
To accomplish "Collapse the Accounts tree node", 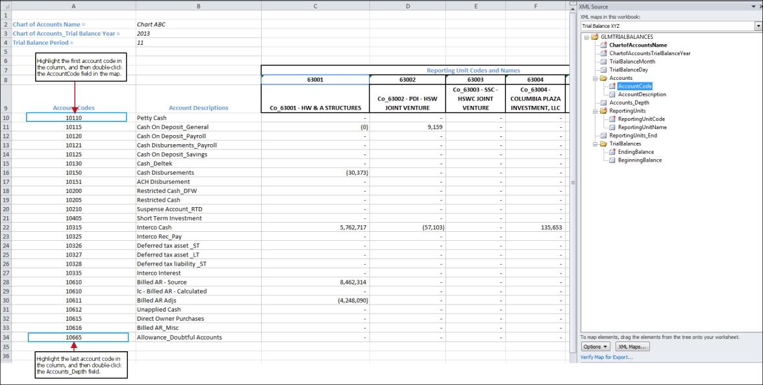I will pos(595,78).
